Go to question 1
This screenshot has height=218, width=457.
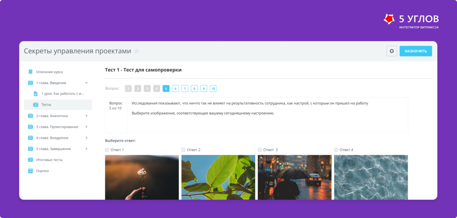(x=128, y=89)
